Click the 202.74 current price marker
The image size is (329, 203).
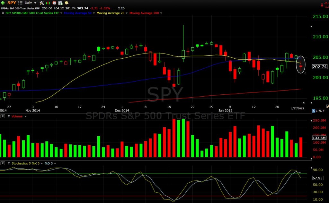click(320, 67)
